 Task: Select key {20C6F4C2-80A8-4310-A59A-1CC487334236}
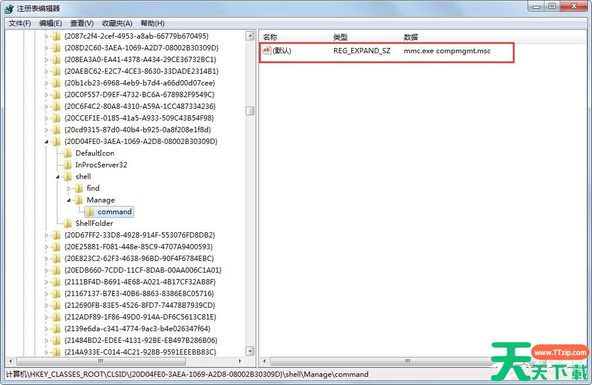click(x=140, y=106)
